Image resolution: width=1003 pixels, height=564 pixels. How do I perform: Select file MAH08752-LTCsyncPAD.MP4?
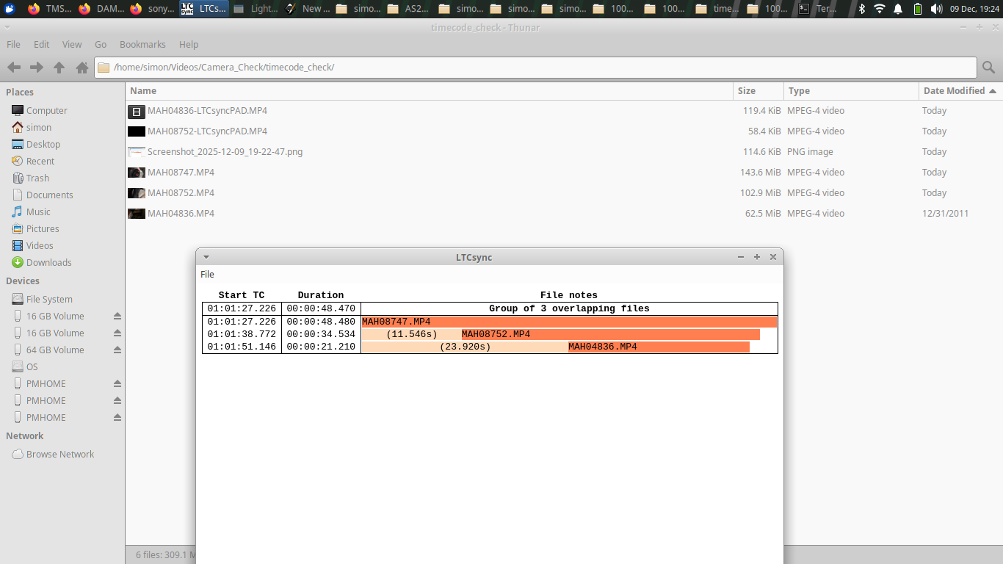207,131
